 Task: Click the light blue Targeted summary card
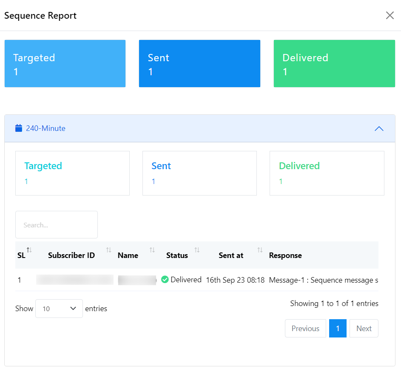[x=65, y=64]
